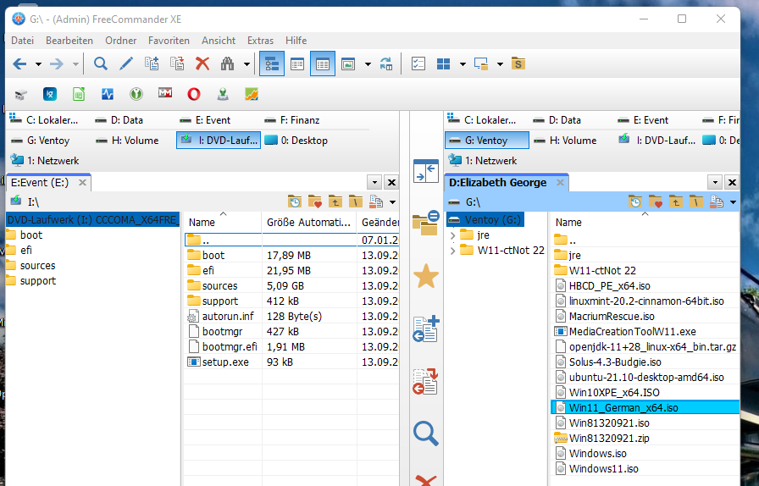Click history folder icon in left address bar
Image resolution: width=759 pixels, height=486 pixels.
[x=294, y=202]
